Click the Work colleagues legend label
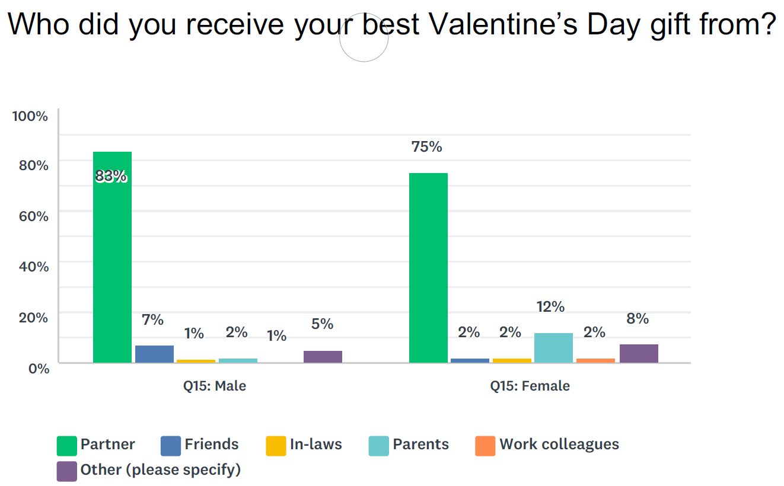Screen dimensions: 784x486 click(x=559, y=445)
